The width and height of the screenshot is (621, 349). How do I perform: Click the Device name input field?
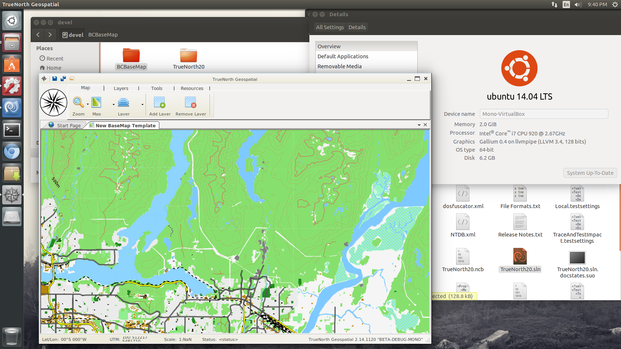click(x=544, y=114)
